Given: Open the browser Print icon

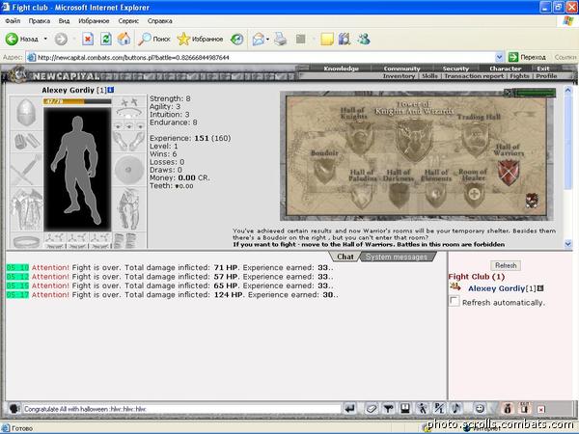Looking at the screenshot, I should 280,39.
